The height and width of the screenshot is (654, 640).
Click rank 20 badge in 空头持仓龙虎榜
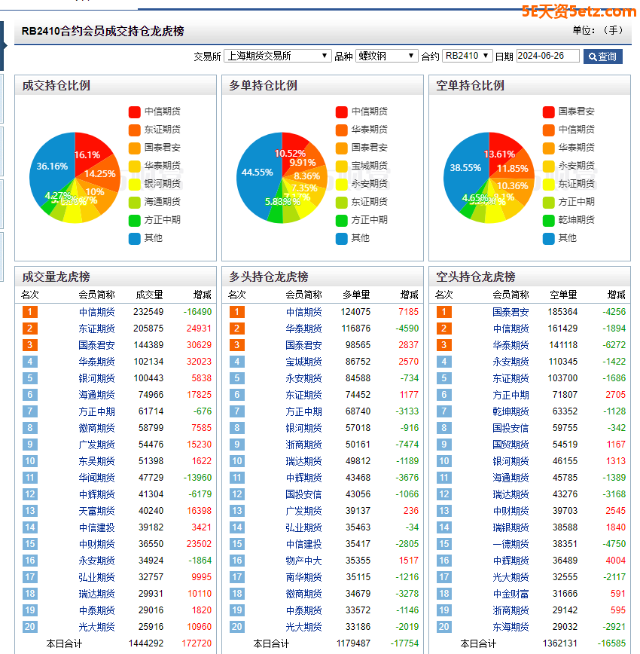[444, 627]
